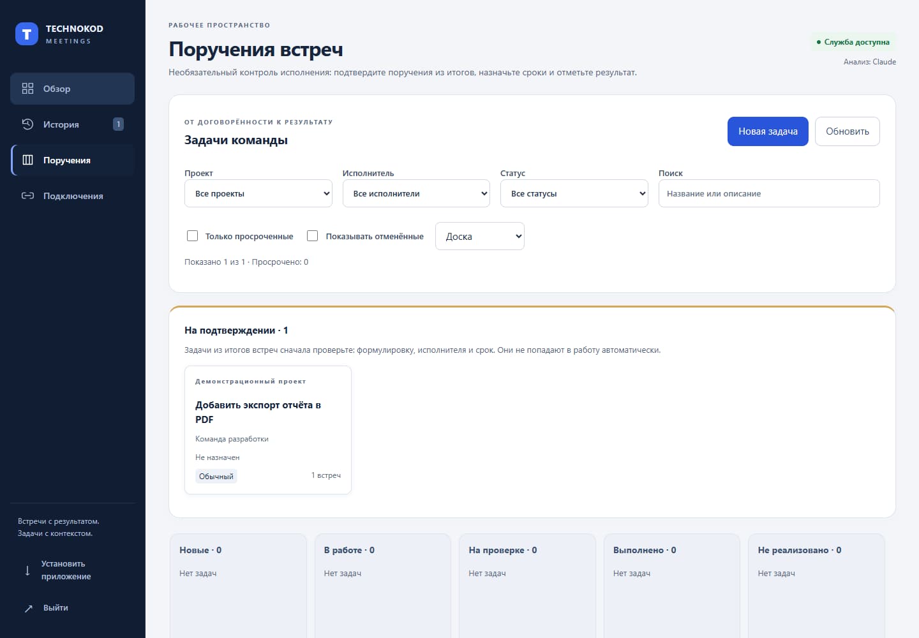The height and width of the screenshot is (638, 919).
Task: Create a task with Новая задача
Action: (x=768, y=131)
